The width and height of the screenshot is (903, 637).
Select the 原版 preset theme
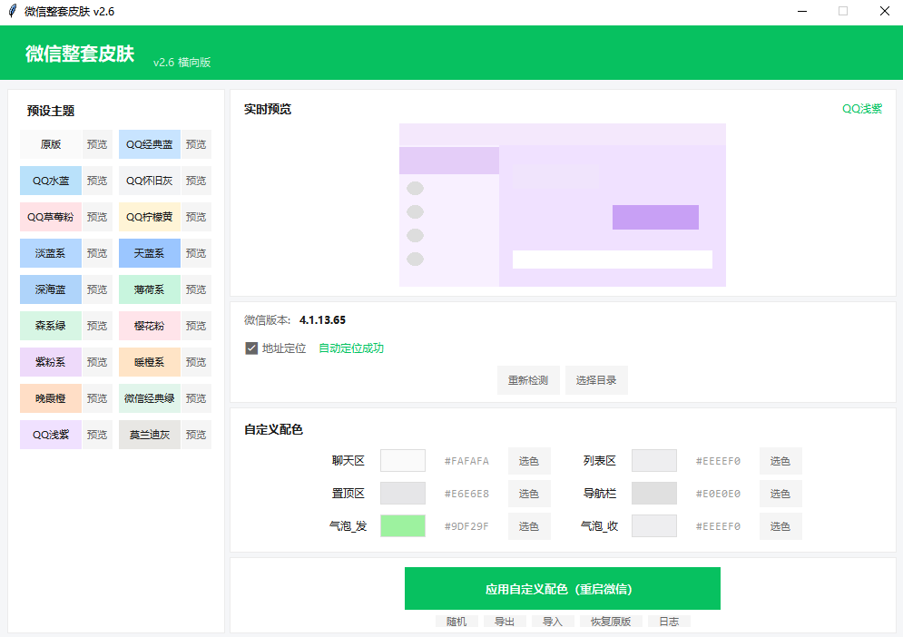tap(51, 144)
